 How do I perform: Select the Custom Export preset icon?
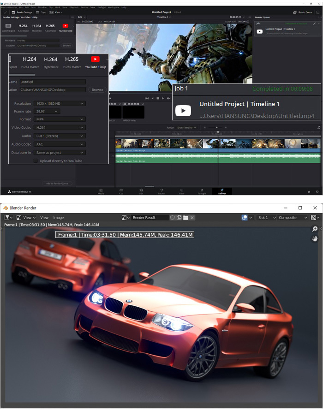coord(8,26)
